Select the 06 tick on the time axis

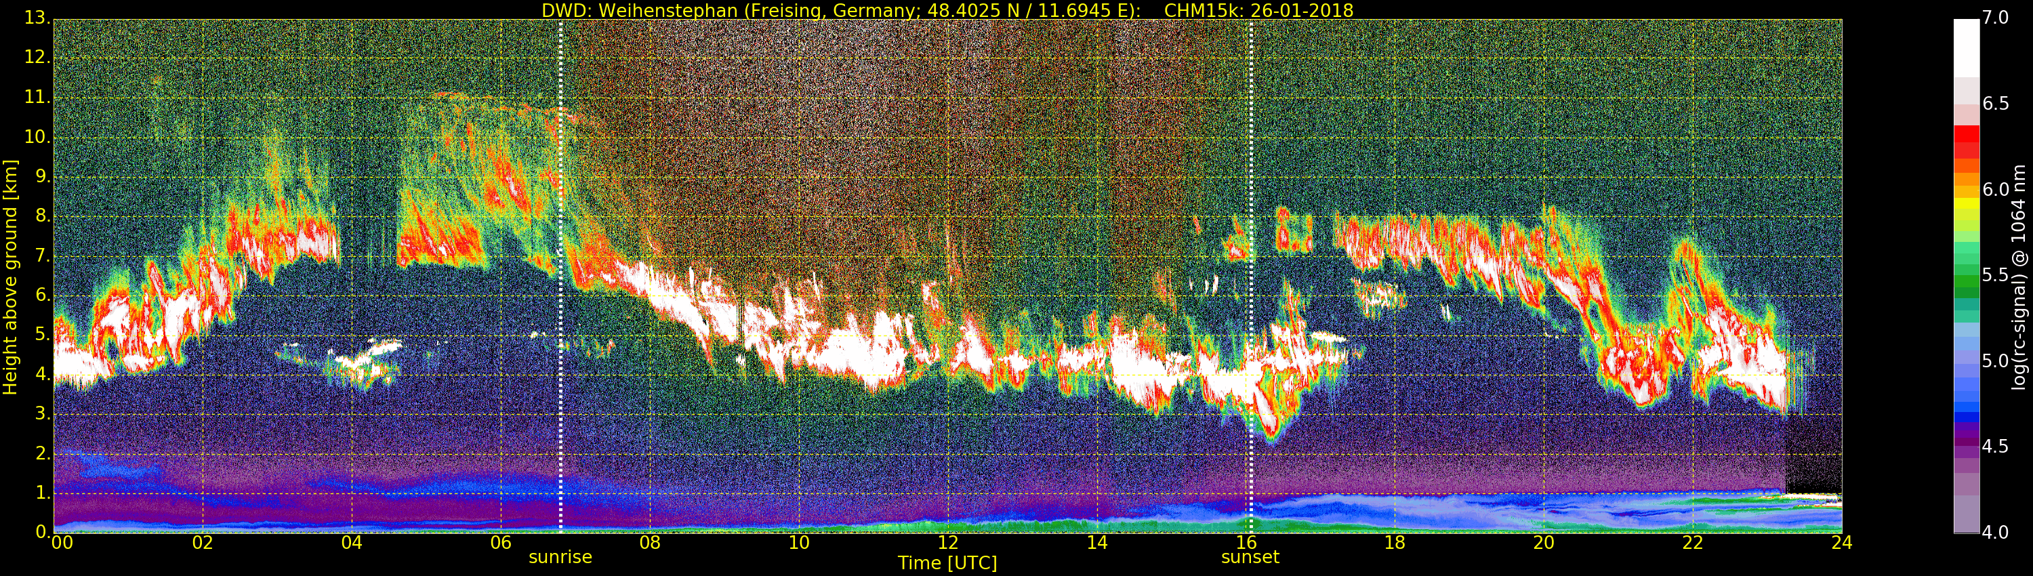point(500,543)
